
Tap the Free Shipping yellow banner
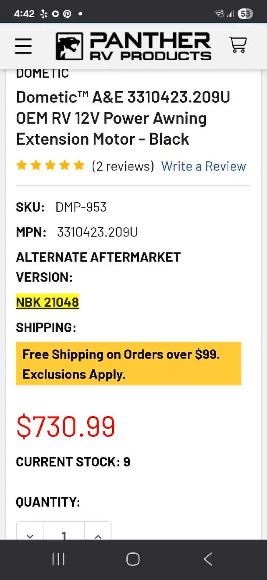click(128, 364)
